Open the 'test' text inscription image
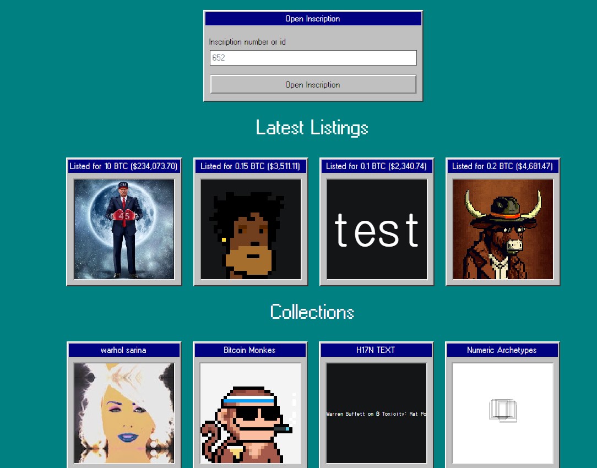This screenshot has height=468, width=597. (x=377, y=229)
